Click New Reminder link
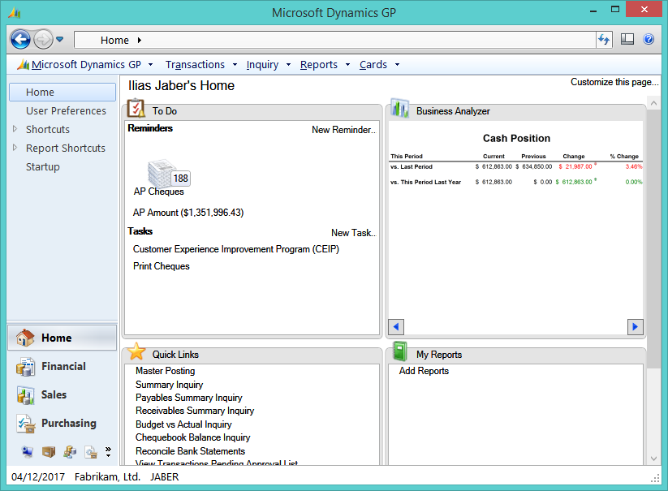 coord(343,130)
